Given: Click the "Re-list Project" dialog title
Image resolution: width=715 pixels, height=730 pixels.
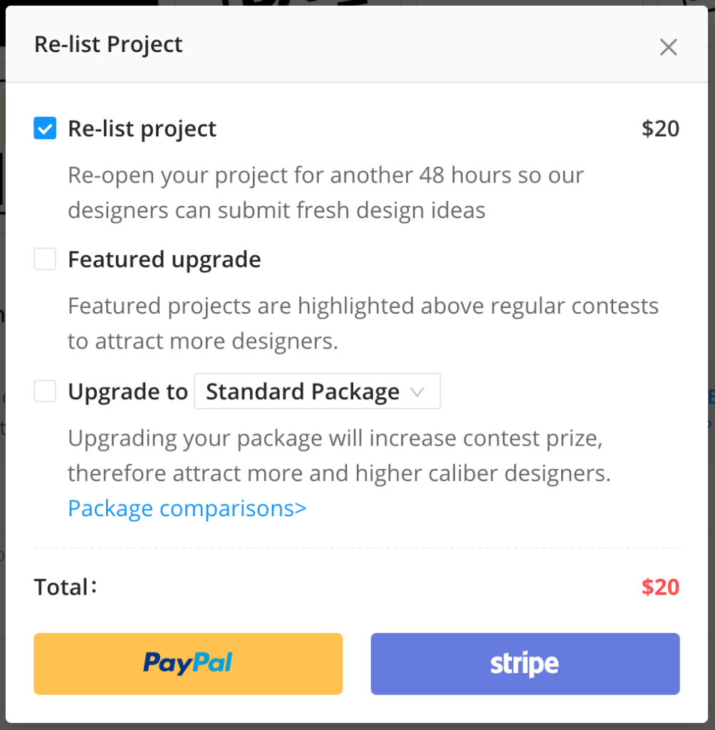Looking at the screenshot, I should pos(108,45).
